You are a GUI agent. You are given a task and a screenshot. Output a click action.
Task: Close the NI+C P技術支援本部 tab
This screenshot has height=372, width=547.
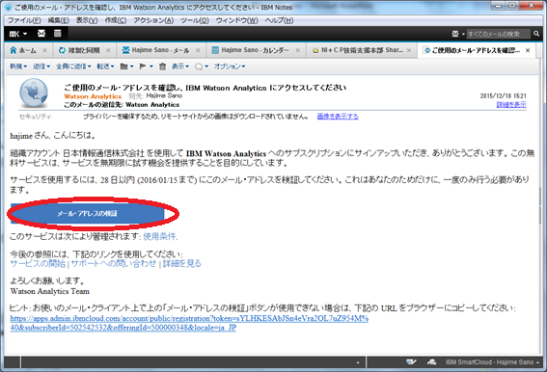pos(409,50)
